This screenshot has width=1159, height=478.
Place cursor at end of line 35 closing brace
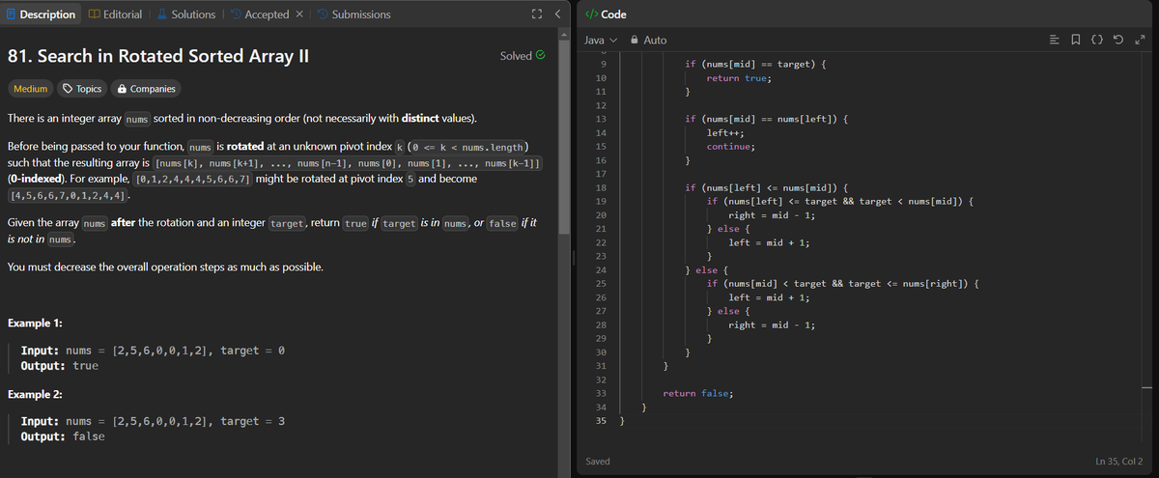click(626, 421)
